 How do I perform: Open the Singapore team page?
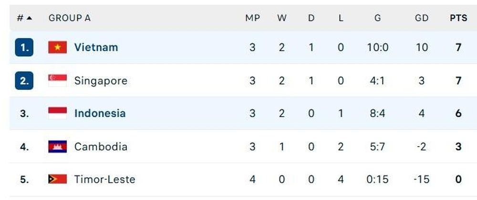point(101,81)
